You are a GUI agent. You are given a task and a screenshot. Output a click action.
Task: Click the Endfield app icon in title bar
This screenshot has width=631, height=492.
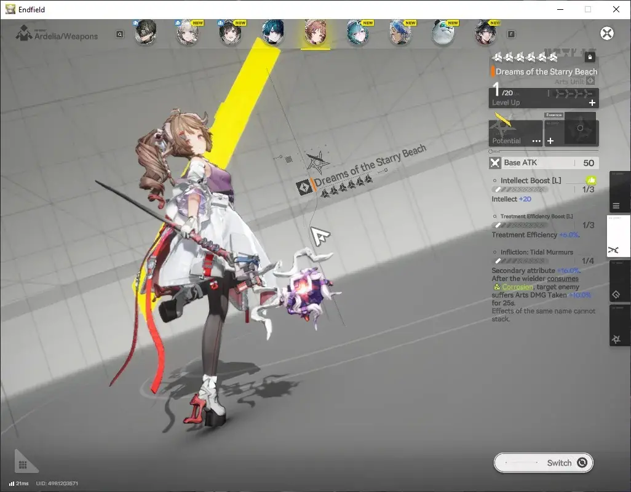click(10, 9)
